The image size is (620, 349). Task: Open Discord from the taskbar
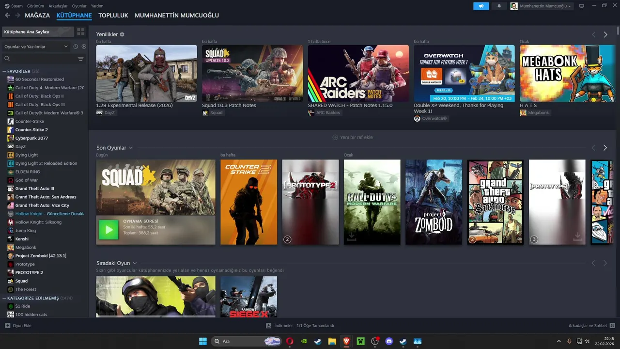click(x=389, y=341)
